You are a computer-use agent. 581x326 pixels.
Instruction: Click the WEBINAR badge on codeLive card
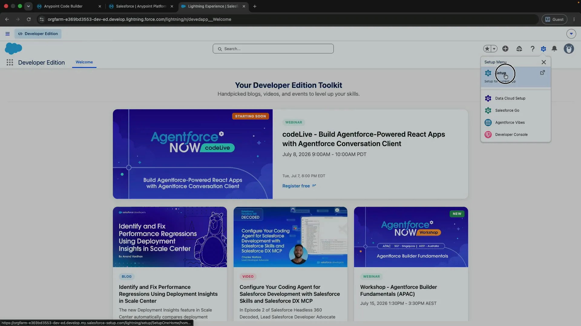pyautogui.click(x=294, y=123)
